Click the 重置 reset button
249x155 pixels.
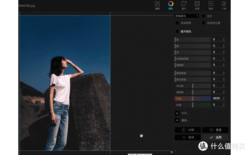(215, 130)
